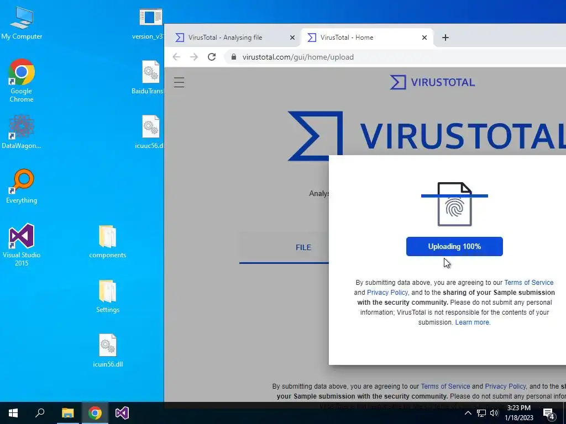This screenshot has height=424, width=566.
Task: Focus the address bar with virustotal.com URL
Action: click(x=395, y=57)
